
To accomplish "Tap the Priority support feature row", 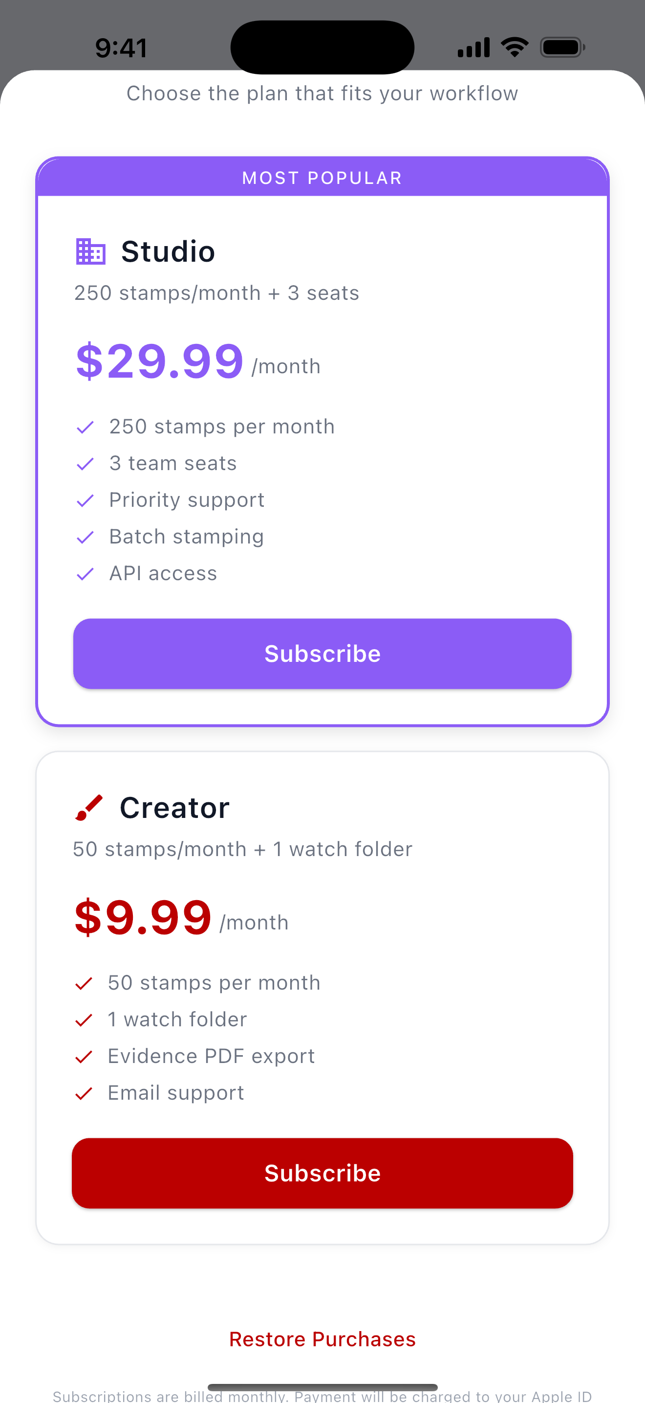I will (171, 500).
